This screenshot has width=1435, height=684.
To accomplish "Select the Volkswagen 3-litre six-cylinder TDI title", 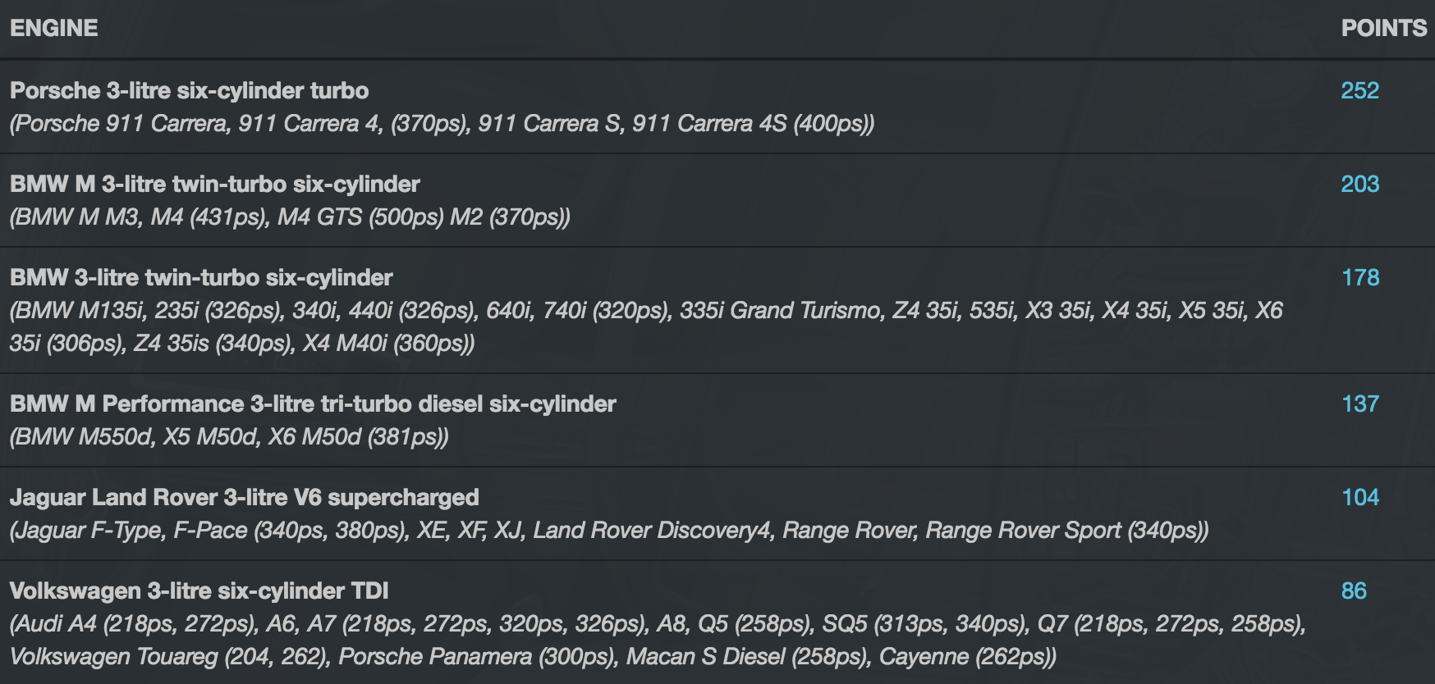I will tap(199, 591).
